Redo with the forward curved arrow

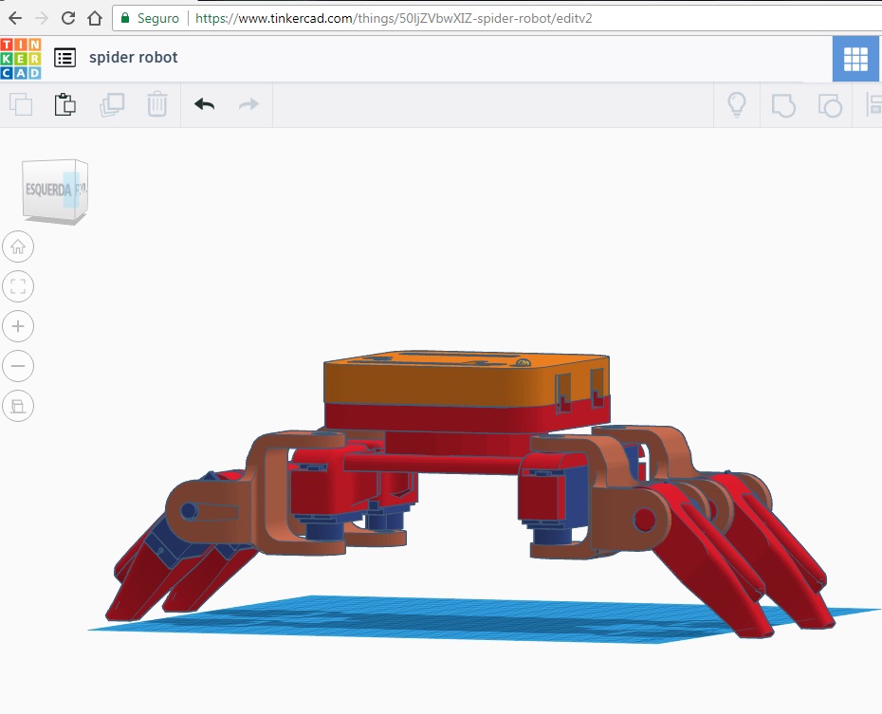coord(248,104)
